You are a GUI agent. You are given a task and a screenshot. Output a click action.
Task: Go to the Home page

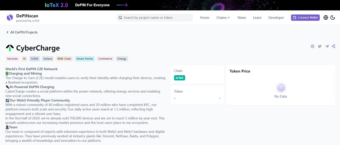coord(205,18)
